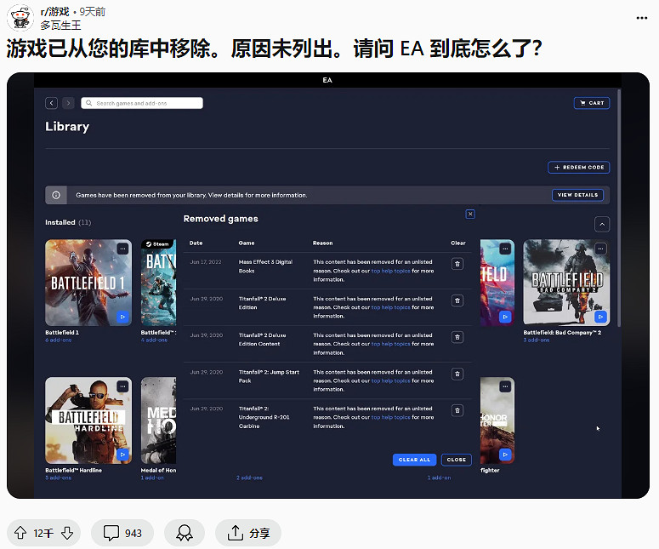The image size is (659, 549).
Task: Open Battlefield Bad Company 2 options menu
Action: pos(600,249)
